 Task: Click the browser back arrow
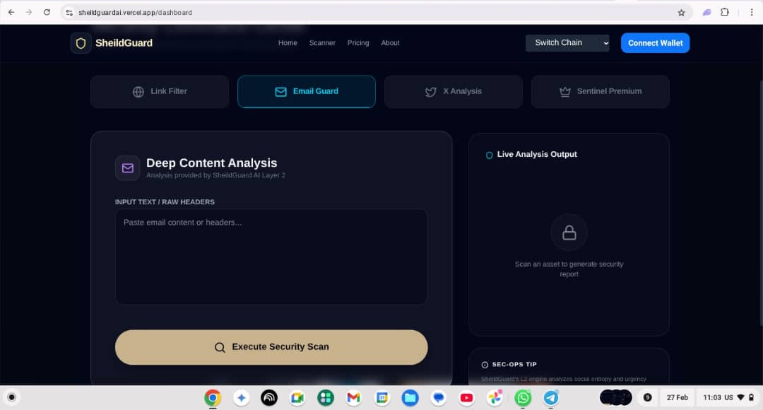11,12
